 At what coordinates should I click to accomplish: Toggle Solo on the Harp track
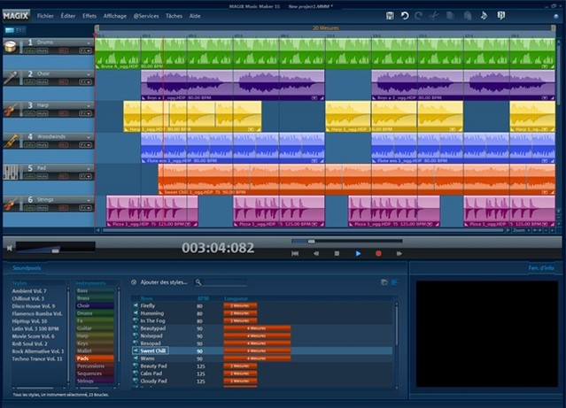click(29, 113)
